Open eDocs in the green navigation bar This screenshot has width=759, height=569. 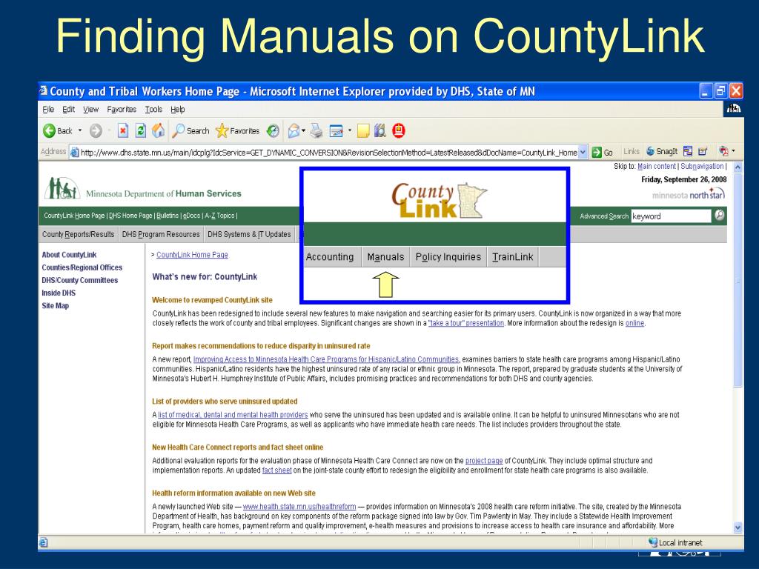point(192,216)
